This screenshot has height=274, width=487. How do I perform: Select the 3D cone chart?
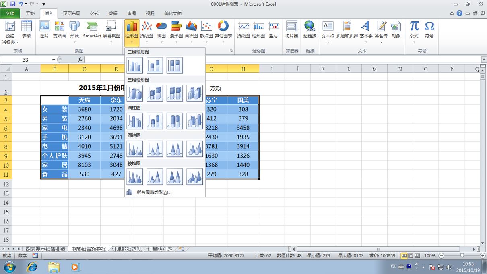(x=195, y=149)
